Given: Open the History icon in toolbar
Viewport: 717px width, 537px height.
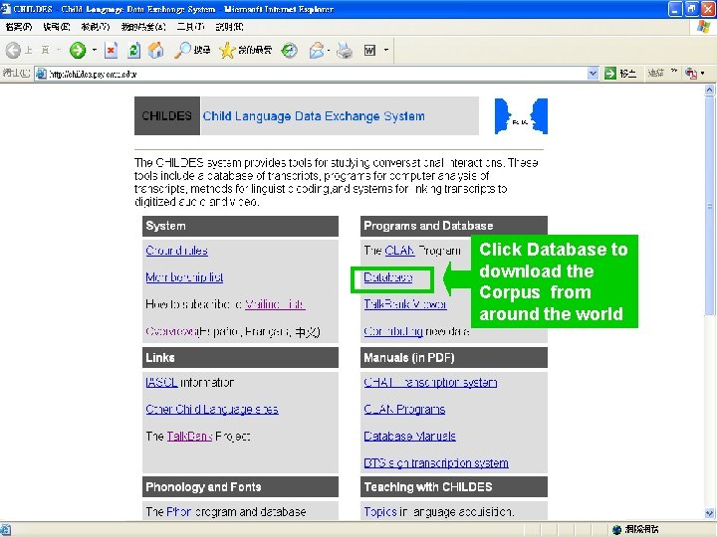Looking at the screenshot, I should pyautogui.click(x=289, y=50).
